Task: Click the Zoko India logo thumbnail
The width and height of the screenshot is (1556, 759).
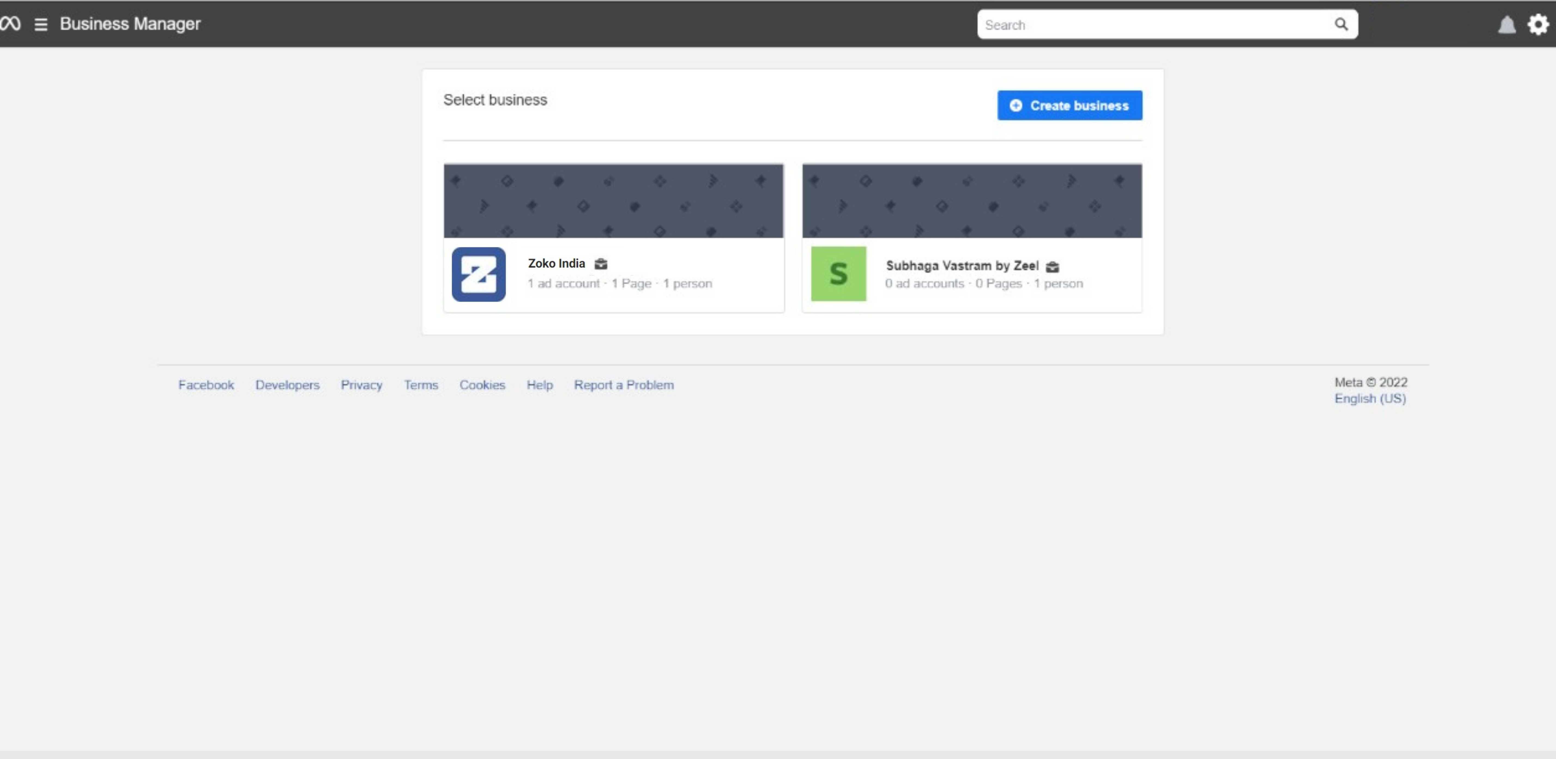Action: 478,274
